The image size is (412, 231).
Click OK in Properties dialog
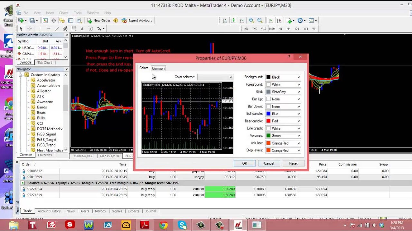245,163
